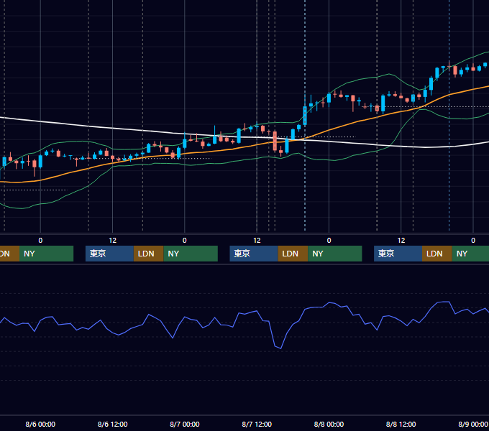Click the 8/7 東京 session block
The width and height of the screenshot is (489, 431).
[254, 254]
